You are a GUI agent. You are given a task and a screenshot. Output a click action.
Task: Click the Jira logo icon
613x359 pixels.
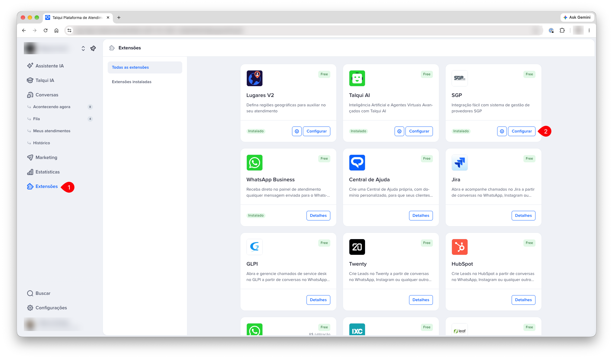(x=460, y=163)
